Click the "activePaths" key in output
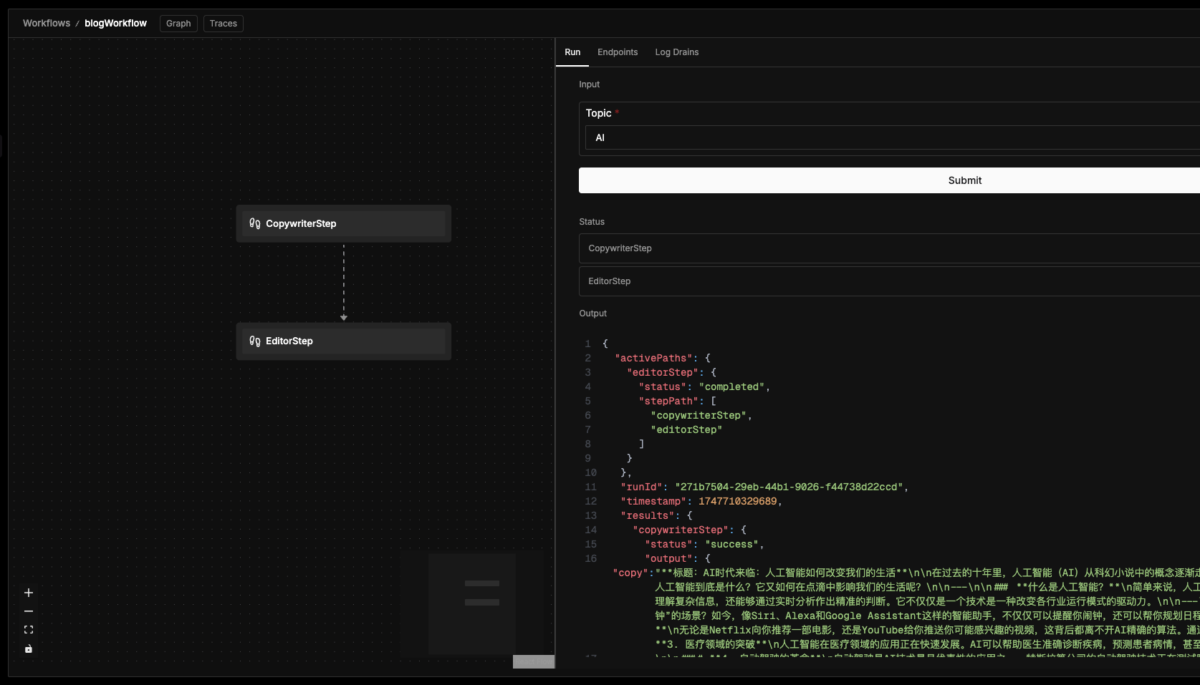This screenshot has width=1200, height=685. pyautogui.click(x=653, y=358)
